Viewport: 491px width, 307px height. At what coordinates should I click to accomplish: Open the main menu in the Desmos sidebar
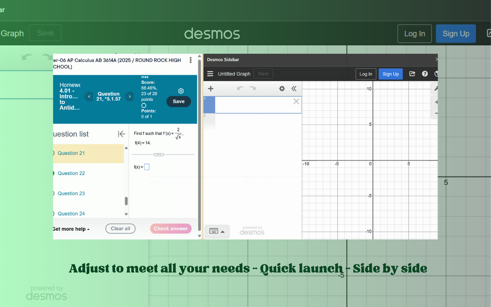[x=210, y=74]
